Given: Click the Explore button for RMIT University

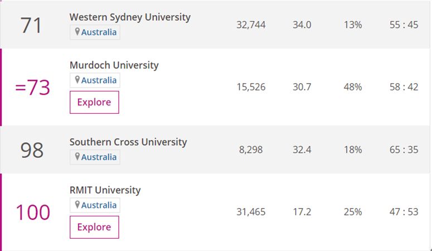Looking at the screenshot, I should point(94,227).
